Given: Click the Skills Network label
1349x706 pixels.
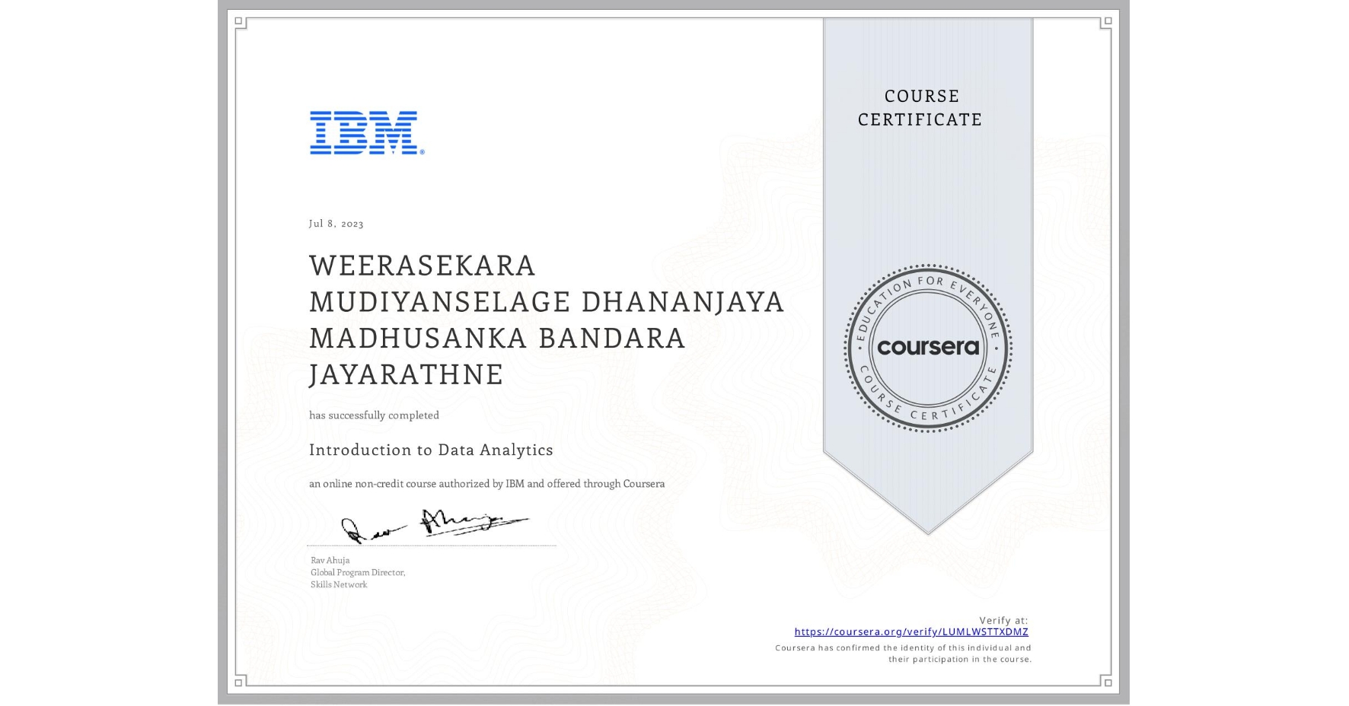Looking at the screenshot, I should tap(338, 584).
